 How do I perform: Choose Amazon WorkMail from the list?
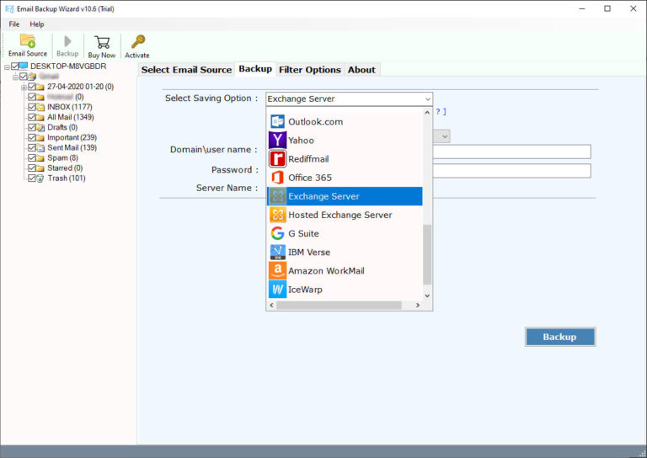pos(345,270)
